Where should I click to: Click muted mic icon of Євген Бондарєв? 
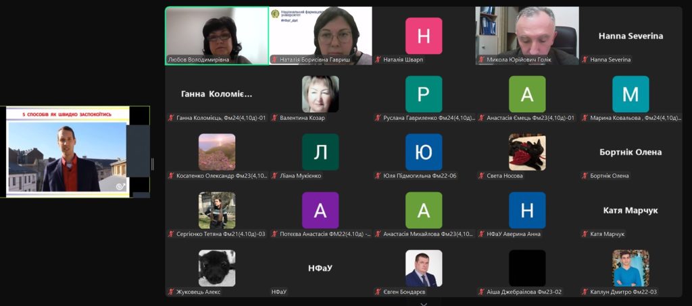(378, 291)
